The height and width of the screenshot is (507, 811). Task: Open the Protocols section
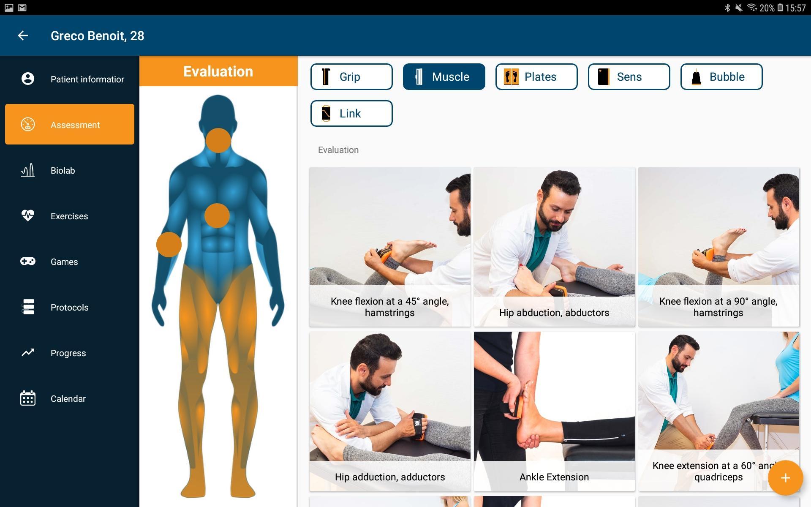69,307
